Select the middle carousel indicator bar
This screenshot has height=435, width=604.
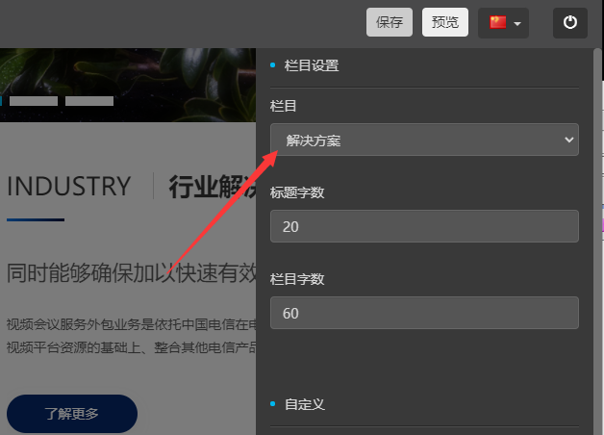coord(34,101)
